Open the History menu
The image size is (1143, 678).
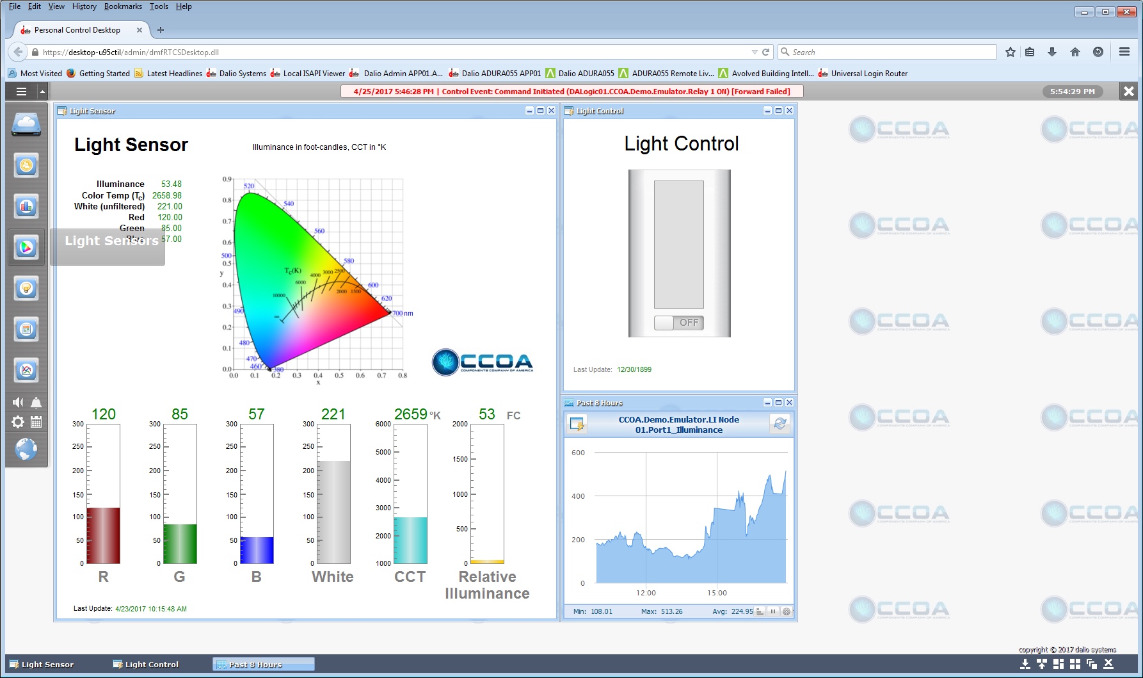point(84,6)
